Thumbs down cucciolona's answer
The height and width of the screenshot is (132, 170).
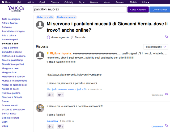coord(61,126)
